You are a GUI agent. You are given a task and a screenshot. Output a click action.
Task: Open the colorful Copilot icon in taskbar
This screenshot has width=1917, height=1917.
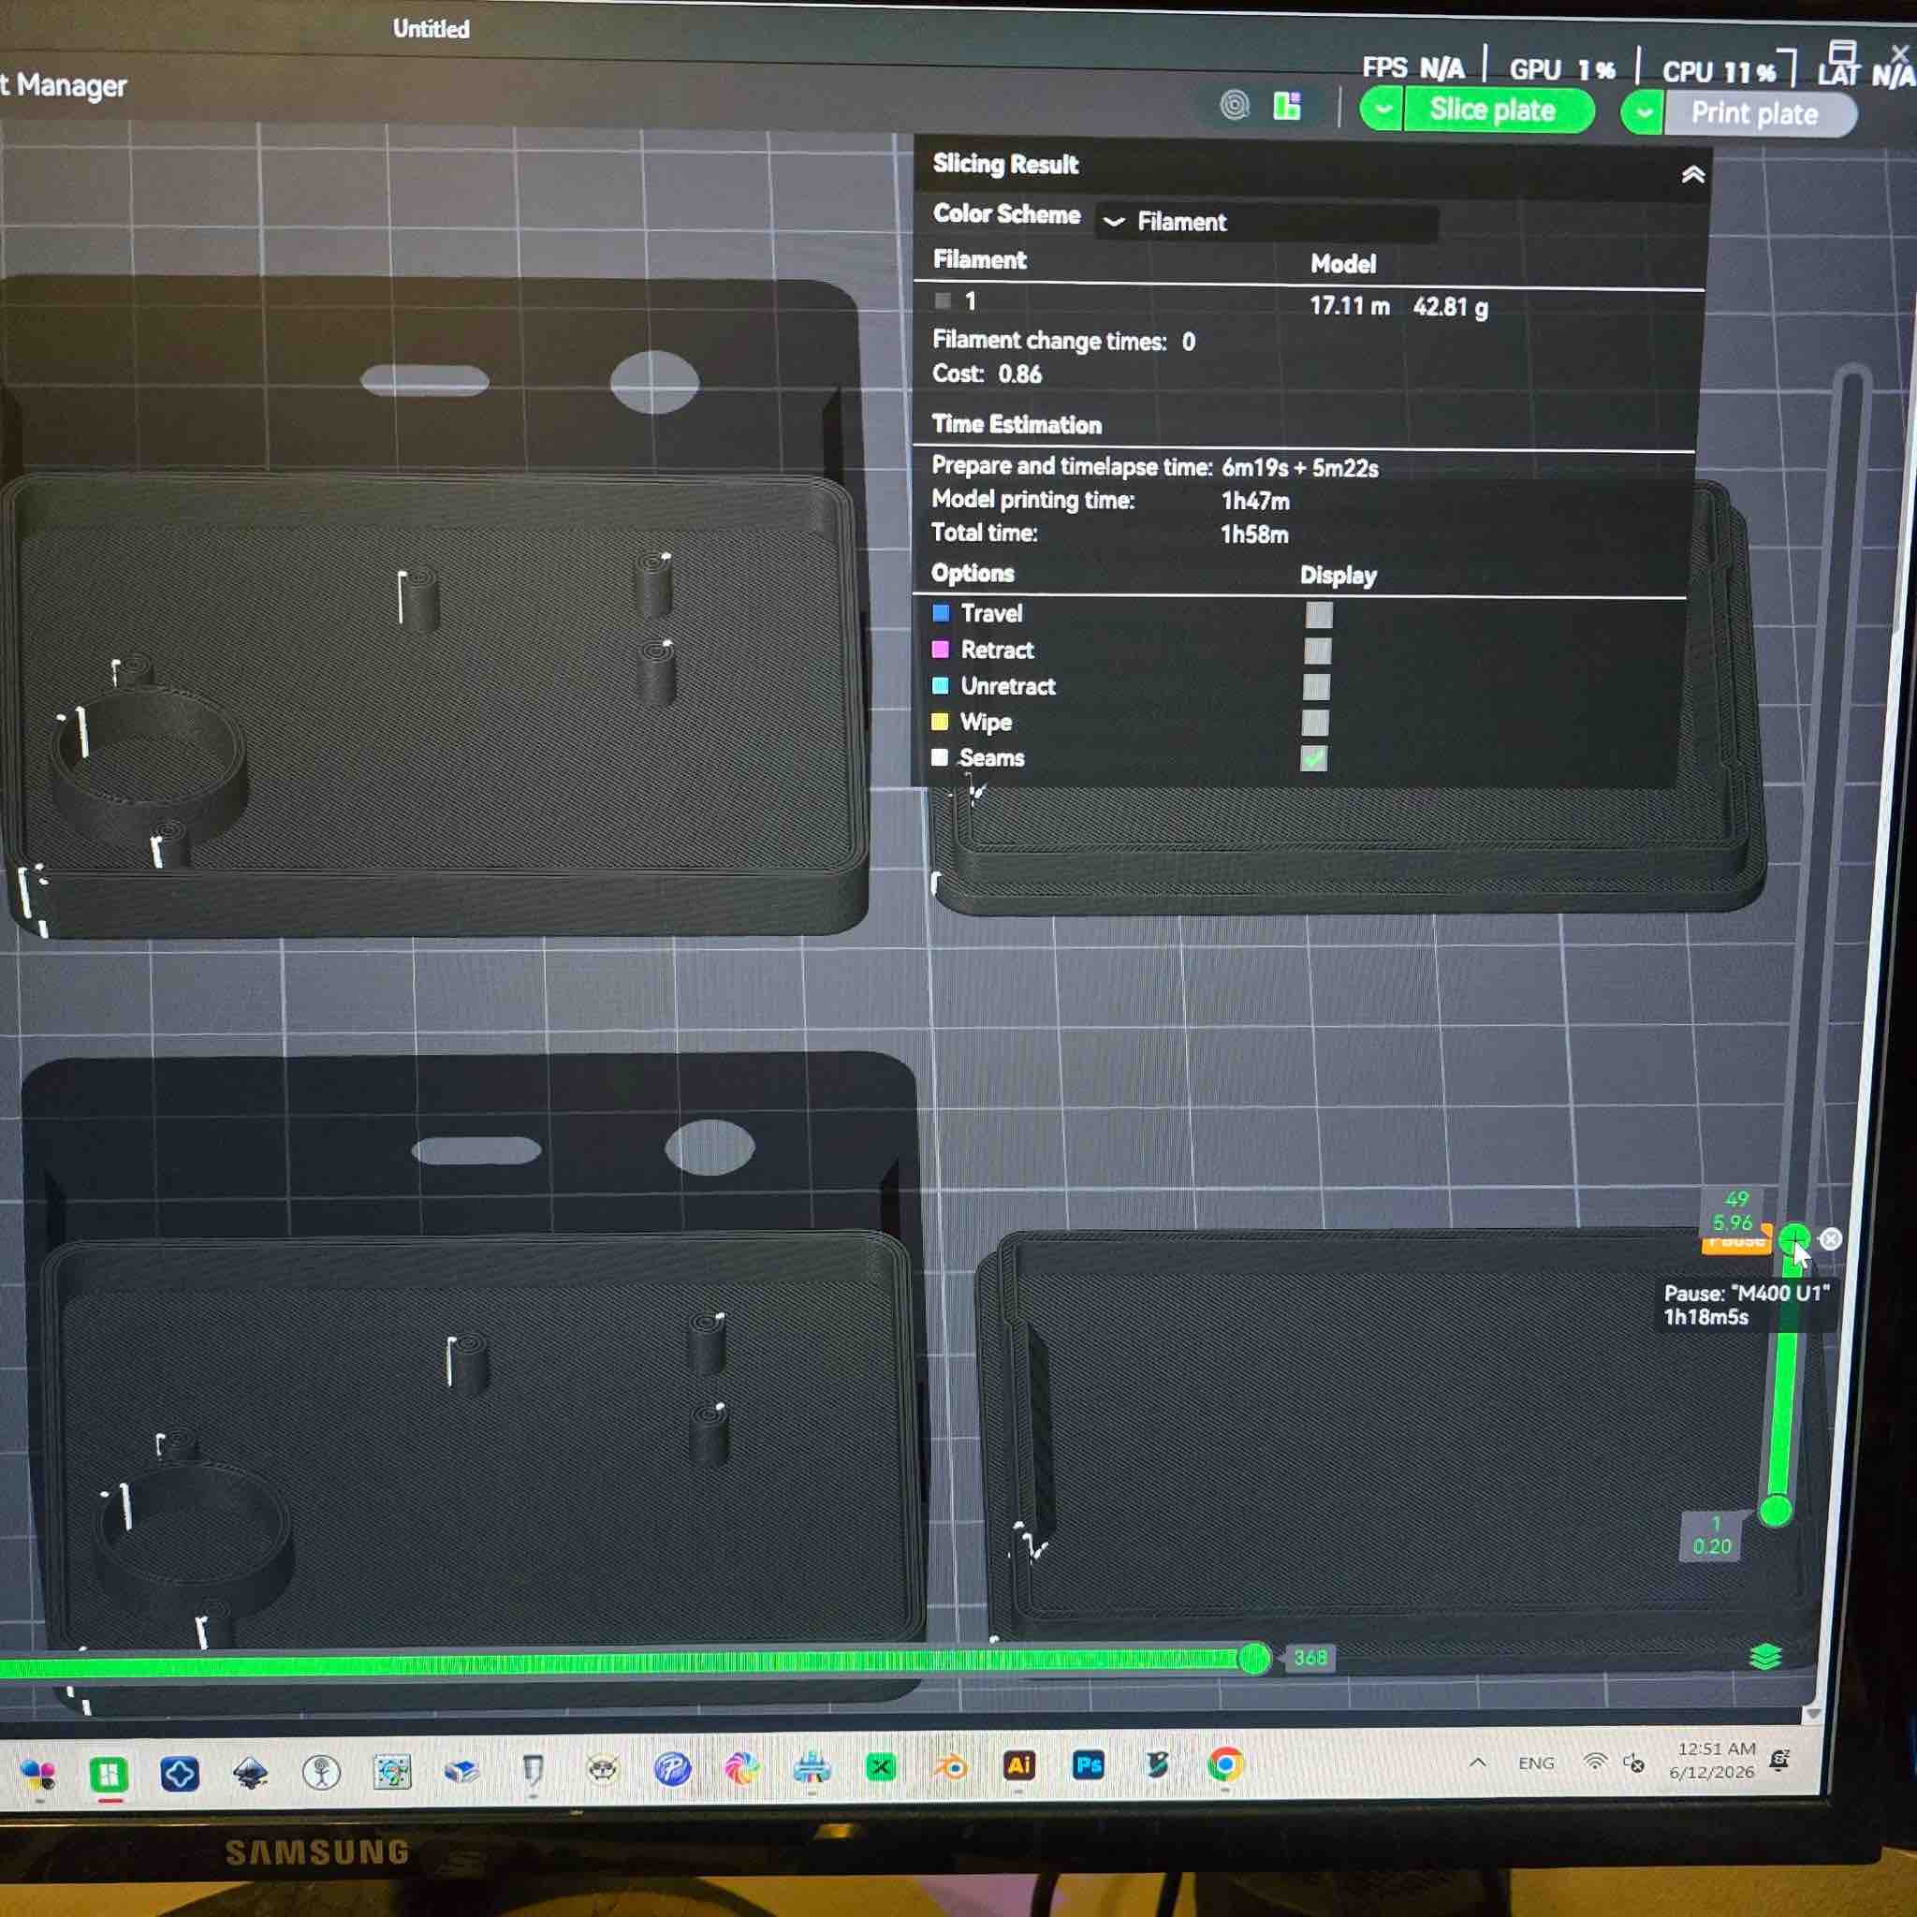point(37,1775)
